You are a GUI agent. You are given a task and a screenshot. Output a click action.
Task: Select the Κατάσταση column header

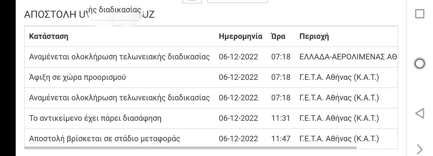49,36
